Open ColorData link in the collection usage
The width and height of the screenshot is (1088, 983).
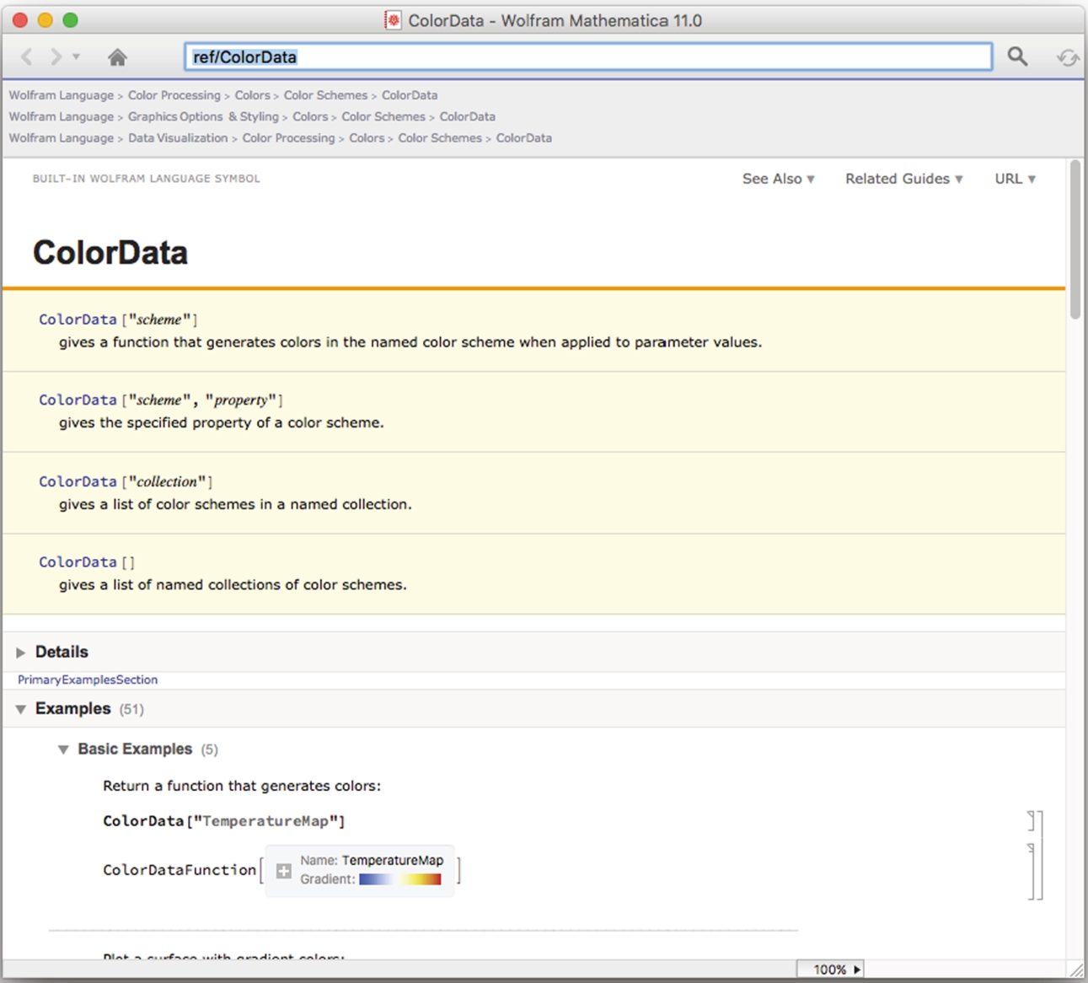[78, 481]
